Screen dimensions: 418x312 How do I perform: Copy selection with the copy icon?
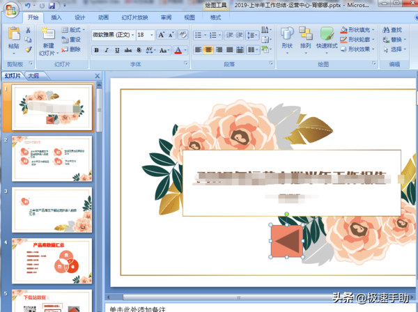[x=28, y=40]
